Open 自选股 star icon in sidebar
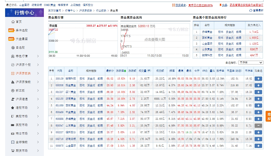 point(13,48)
